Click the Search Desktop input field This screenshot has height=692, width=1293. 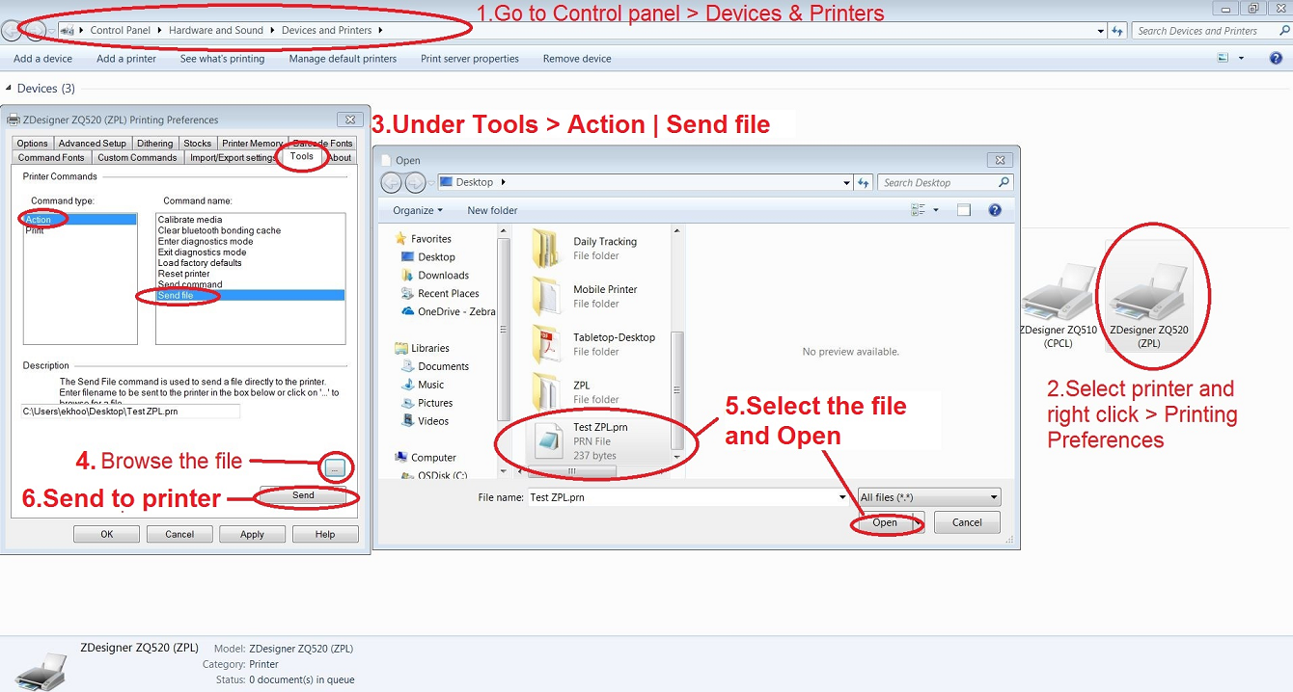coord(938,182)
